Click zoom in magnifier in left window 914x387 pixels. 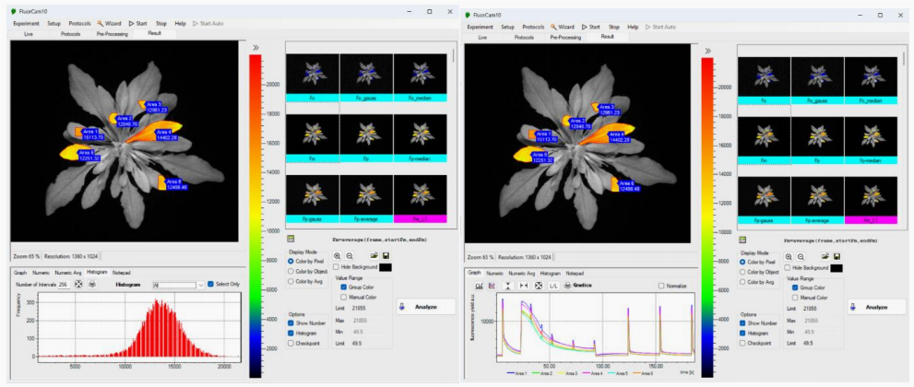pos(337,255)
